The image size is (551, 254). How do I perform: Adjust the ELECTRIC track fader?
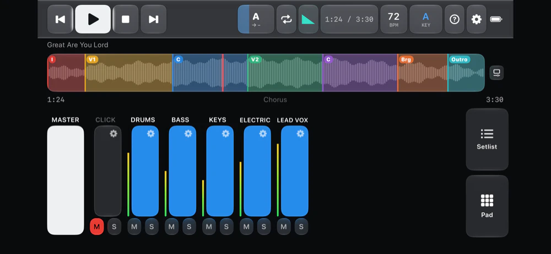click(257, 171)
